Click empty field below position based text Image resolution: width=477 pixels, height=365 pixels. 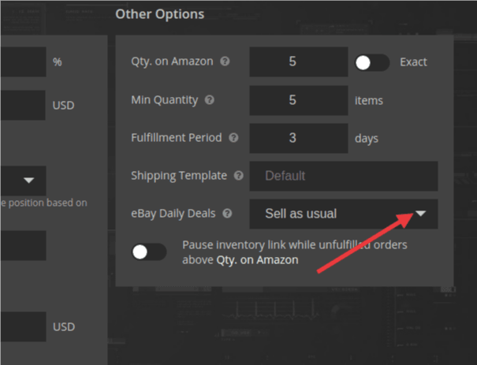[x=23, y=245]
